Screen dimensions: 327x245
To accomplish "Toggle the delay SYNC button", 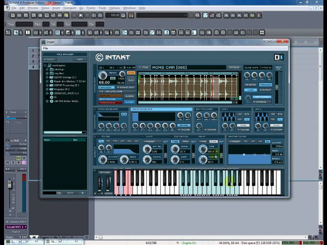I will [x=213, y=141].
